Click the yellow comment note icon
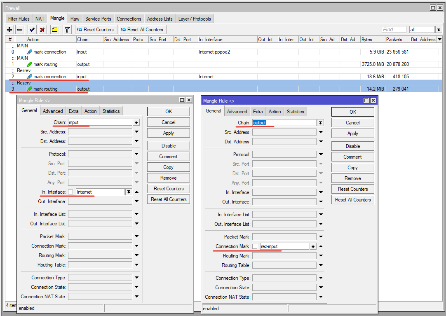The image size is (446, 316). 54,30
